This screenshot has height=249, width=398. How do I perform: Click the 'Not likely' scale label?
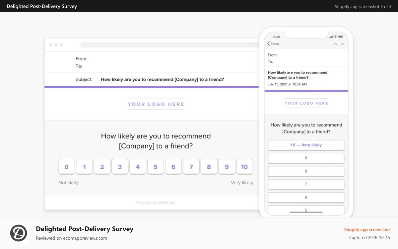[68, 183]
